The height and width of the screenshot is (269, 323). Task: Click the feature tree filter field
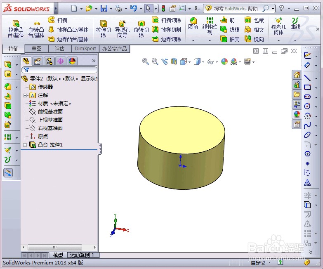coord(59,70)
